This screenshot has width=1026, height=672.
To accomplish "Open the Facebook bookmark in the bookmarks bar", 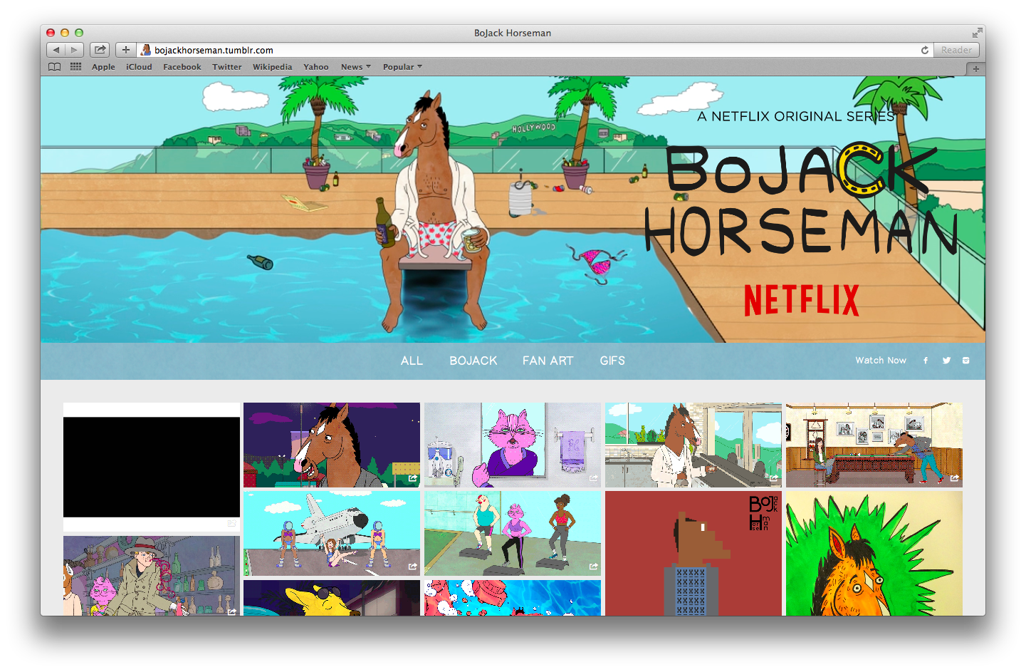I will (182, 67).
